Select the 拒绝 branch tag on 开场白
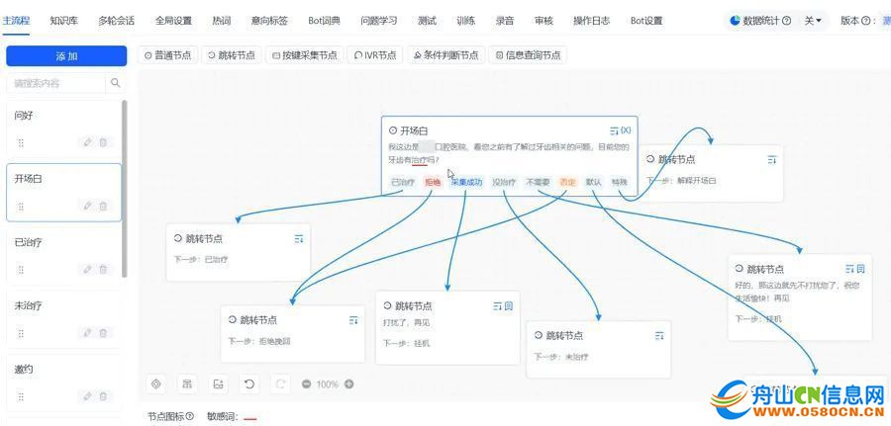891x426 pixels. coord(433,182)
